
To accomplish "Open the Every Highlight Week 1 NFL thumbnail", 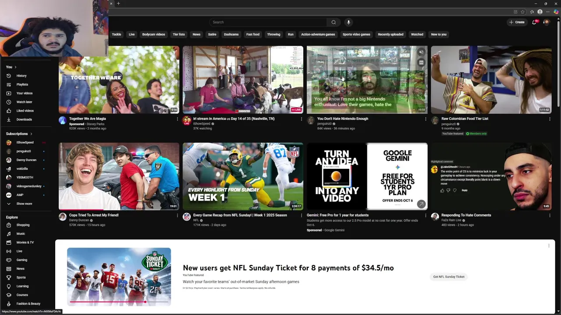I will click(243, 176).
